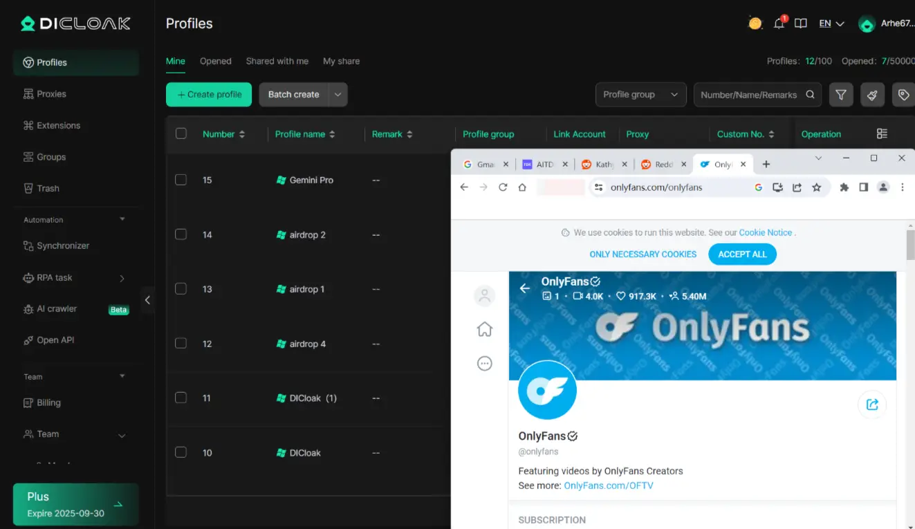Tick the checkbox for airdrop 2

(x=181, y=234)
